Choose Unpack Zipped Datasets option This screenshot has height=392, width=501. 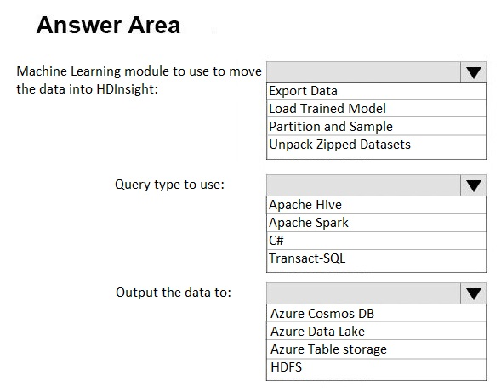tap(376, 145)
